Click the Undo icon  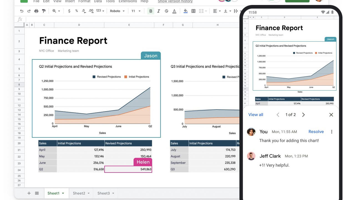pyautogui.click(x=21, y=11)
